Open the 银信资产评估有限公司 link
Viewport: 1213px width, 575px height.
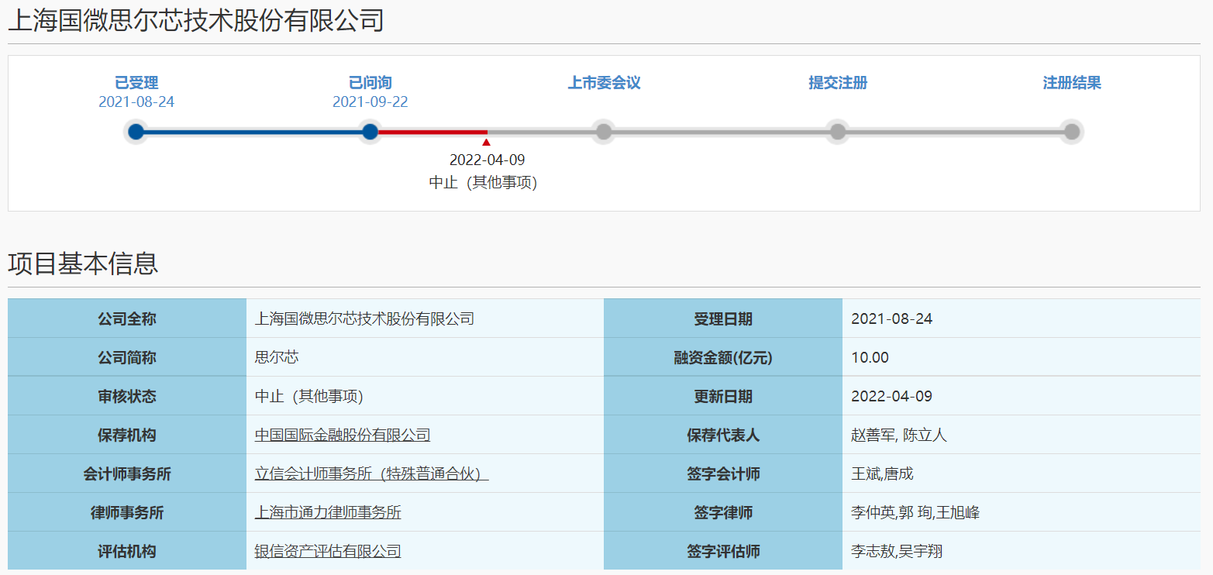[328, 551]
